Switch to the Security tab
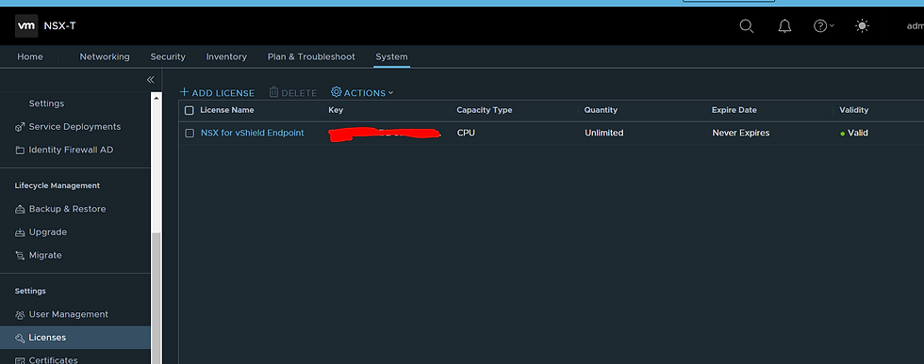 (168, 56)
